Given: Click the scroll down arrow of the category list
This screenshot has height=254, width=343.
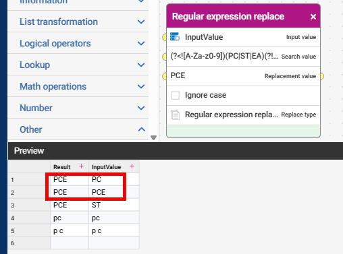Looking at the screenshot, I should coord(153,137).
